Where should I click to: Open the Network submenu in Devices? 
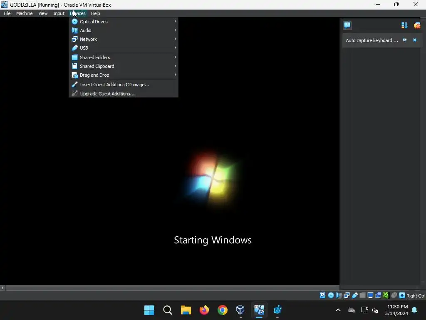pos(124,39)
